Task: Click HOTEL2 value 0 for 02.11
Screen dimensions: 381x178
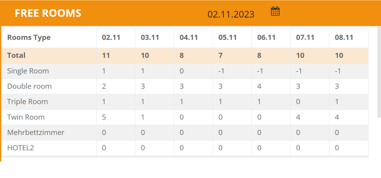Action: pos(104,148)
